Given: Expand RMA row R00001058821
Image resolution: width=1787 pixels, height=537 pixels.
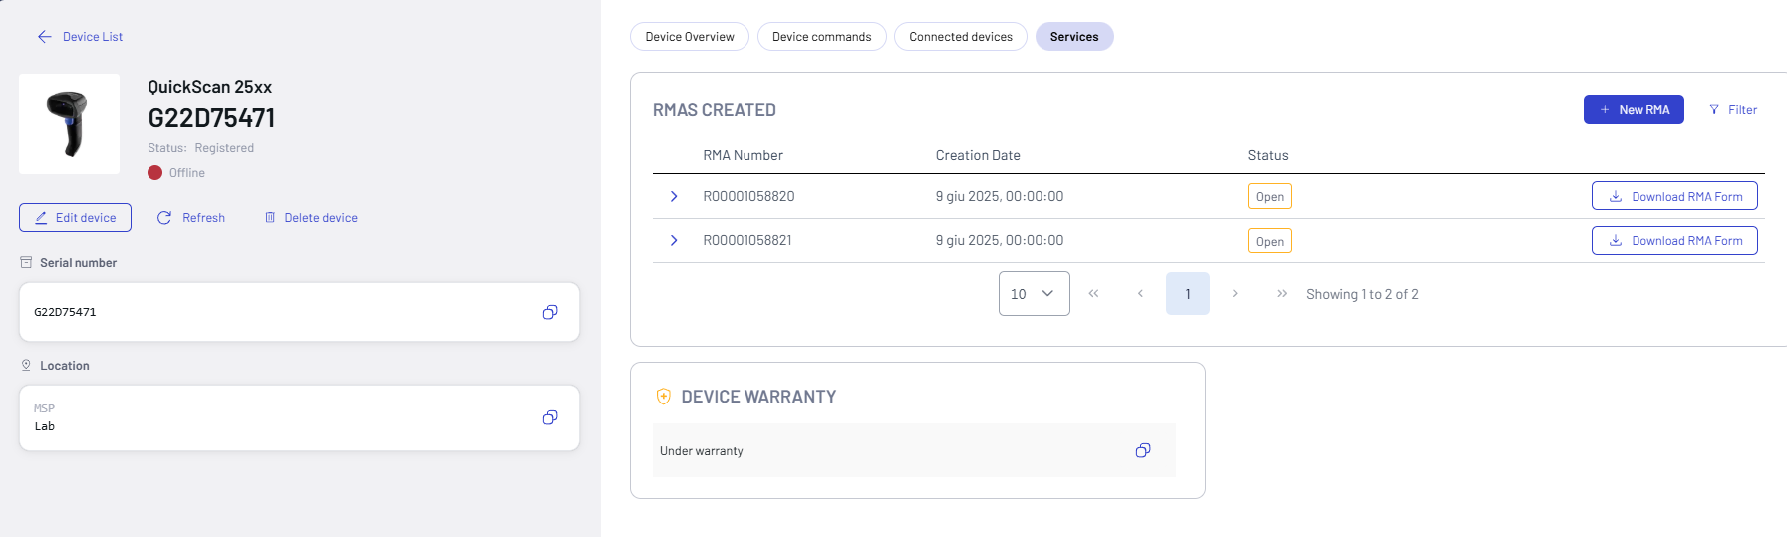Looking at the screenshot, I should tap(674, 241).
